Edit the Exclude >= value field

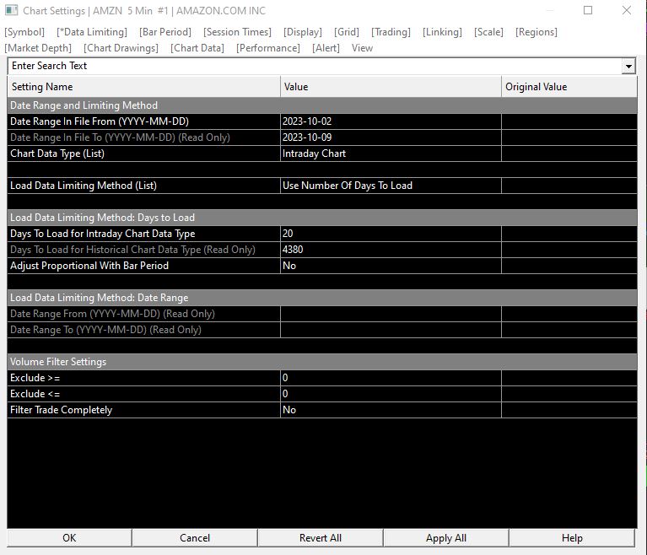pos(391,378)
